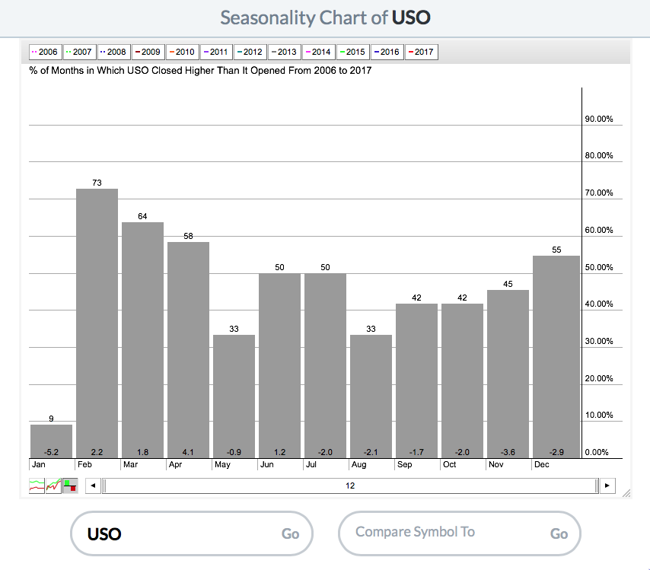Click the left handle of the range slider
This screenshot has height=570, width=650.
(105, 486)
